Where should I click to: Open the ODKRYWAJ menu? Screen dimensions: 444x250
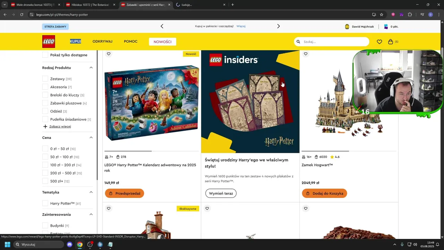[102, 41]
